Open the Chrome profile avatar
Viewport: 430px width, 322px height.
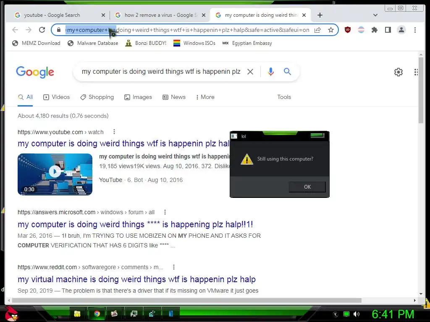tap(401, 30)
